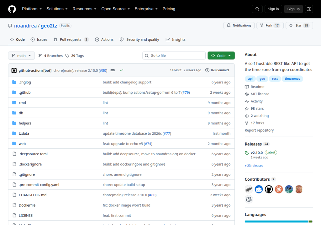Click the Sign in button

(x=273, y=9)
